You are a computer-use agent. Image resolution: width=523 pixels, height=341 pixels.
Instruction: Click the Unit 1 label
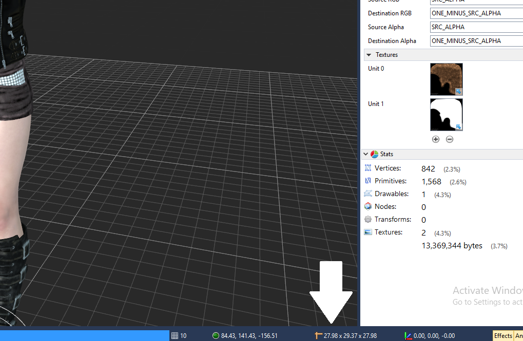376,104
